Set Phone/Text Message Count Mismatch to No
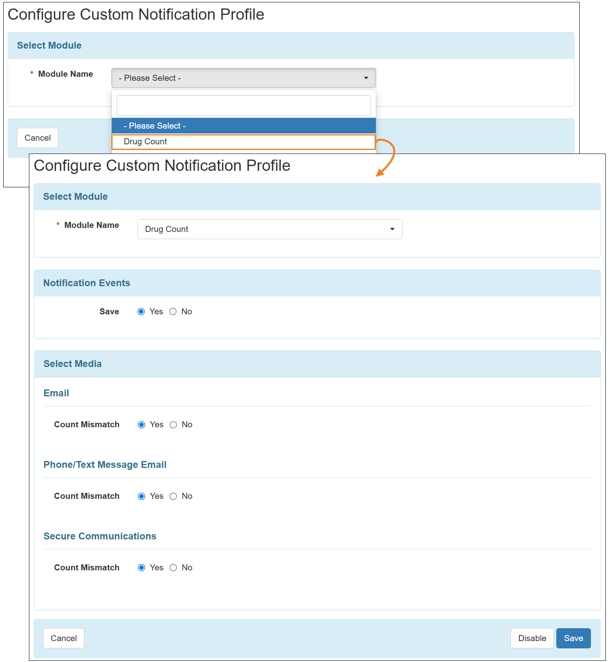The height and width of the screenshot is (662, 609). pyautogui.click(x=173, y=496)
